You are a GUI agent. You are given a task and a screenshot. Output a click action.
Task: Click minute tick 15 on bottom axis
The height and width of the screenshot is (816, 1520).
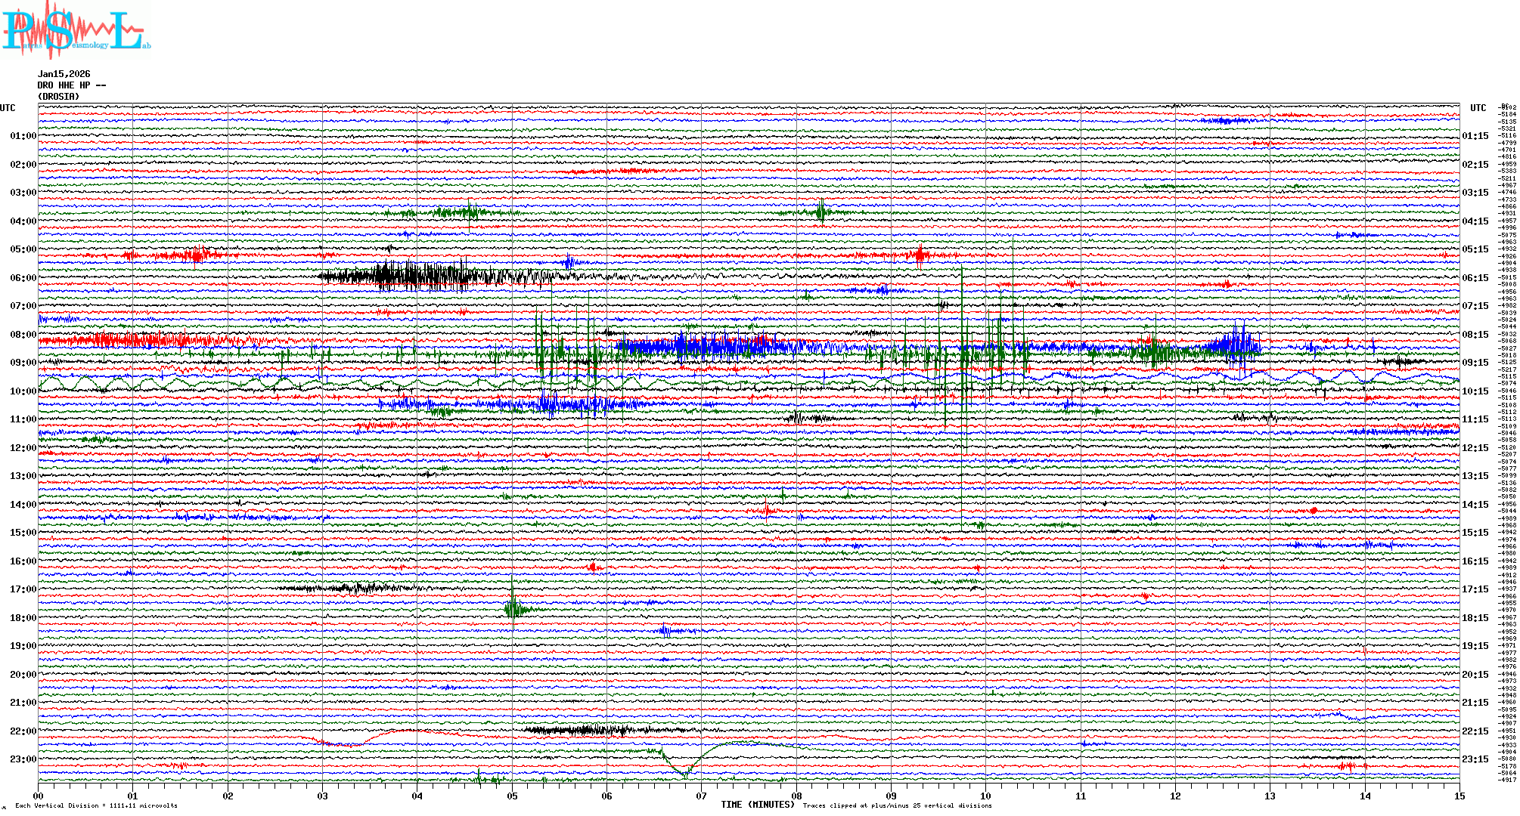[1459, 796]
